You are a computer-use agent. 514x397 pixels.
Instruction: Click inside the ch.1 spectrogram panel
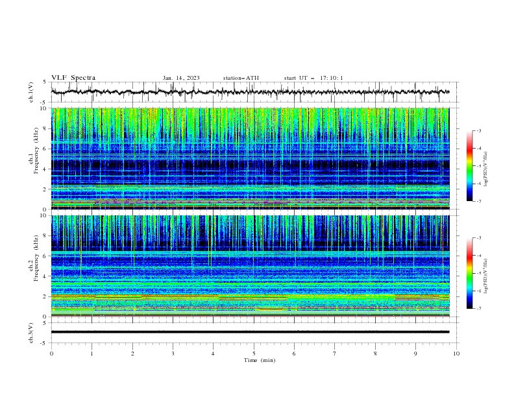[x=250, y=158]
